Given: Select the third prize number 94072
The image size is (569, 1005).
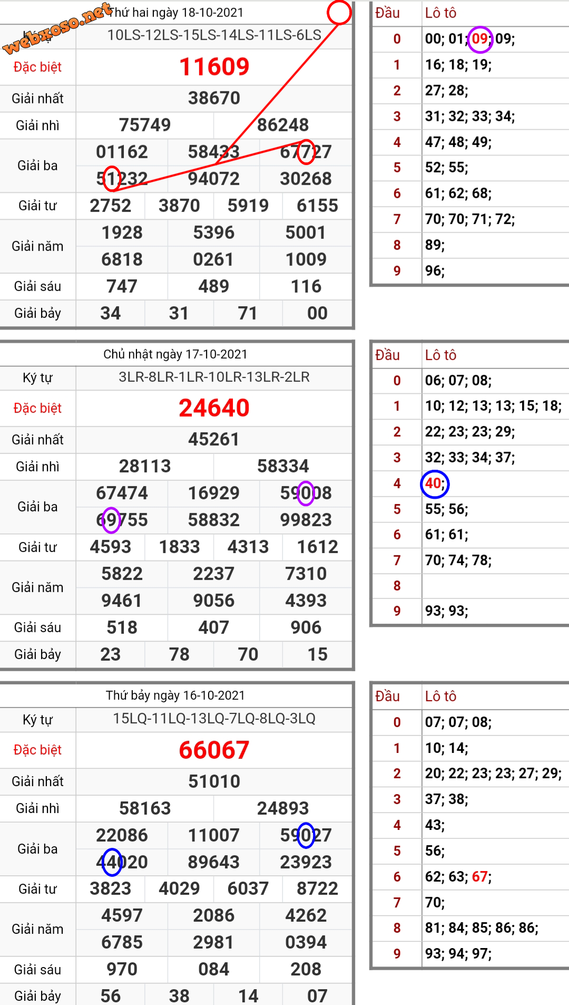Looking at the screenshot, I should (214, 179).
